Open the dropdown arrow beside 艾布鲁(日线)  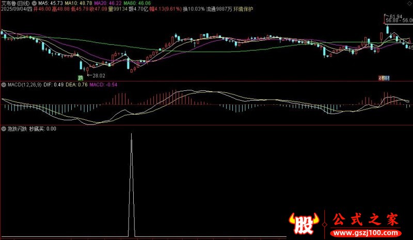point(34,3)
